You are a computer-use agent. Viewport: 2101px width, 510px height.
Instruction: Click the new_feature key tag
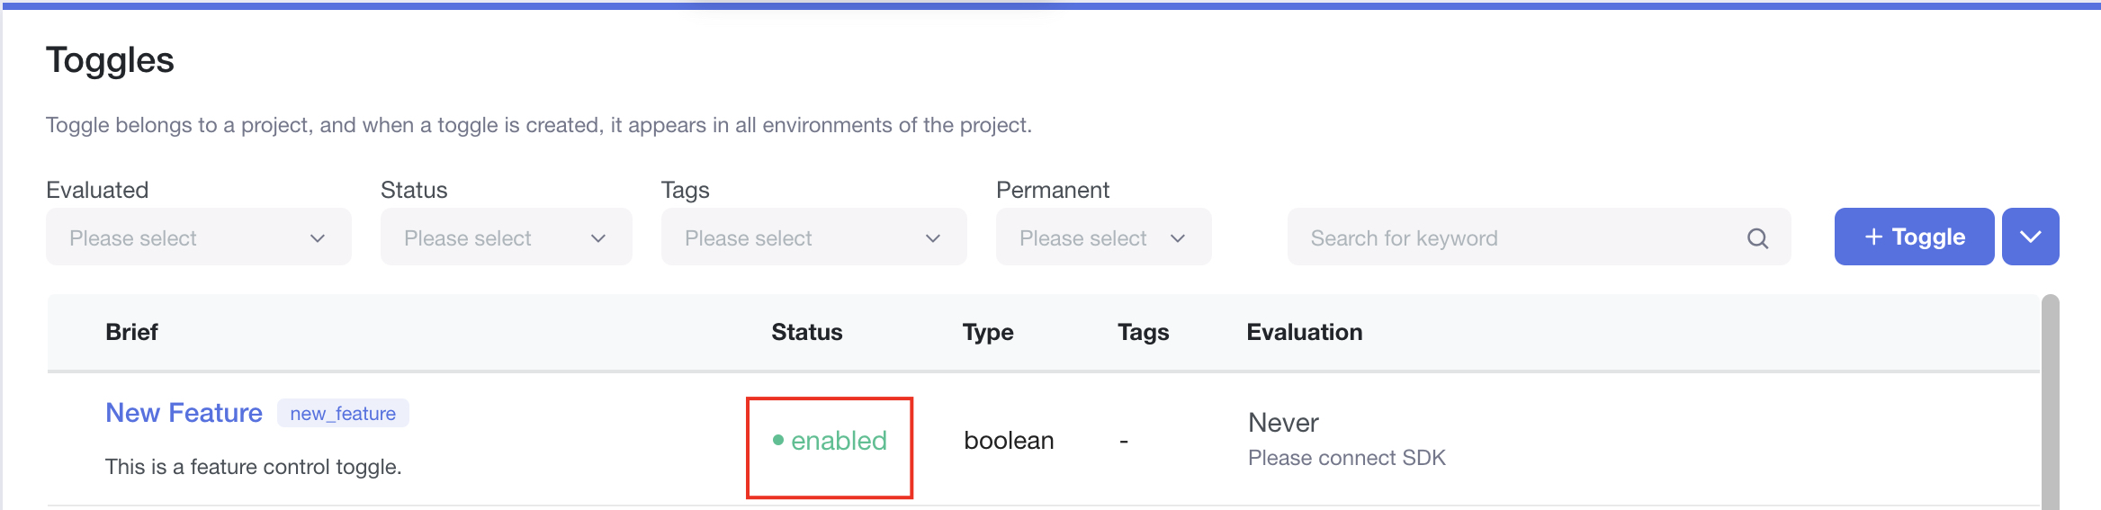(x=343, y=414)
